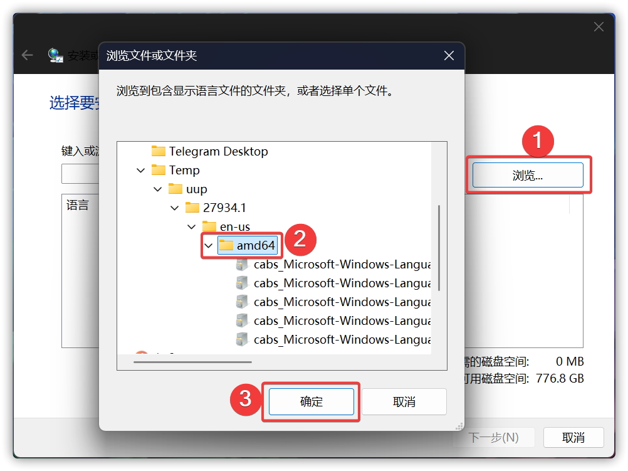Viewport: 628px width, 471px height.
Task: Collapse the uup folder chevron
Action: (158, 189)
